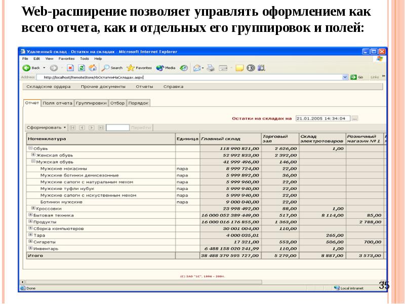Image resolution: width=405 pixels, height=304 pixels.
Task: Switch to the Поля отчета tab
Action: (57, 103)
